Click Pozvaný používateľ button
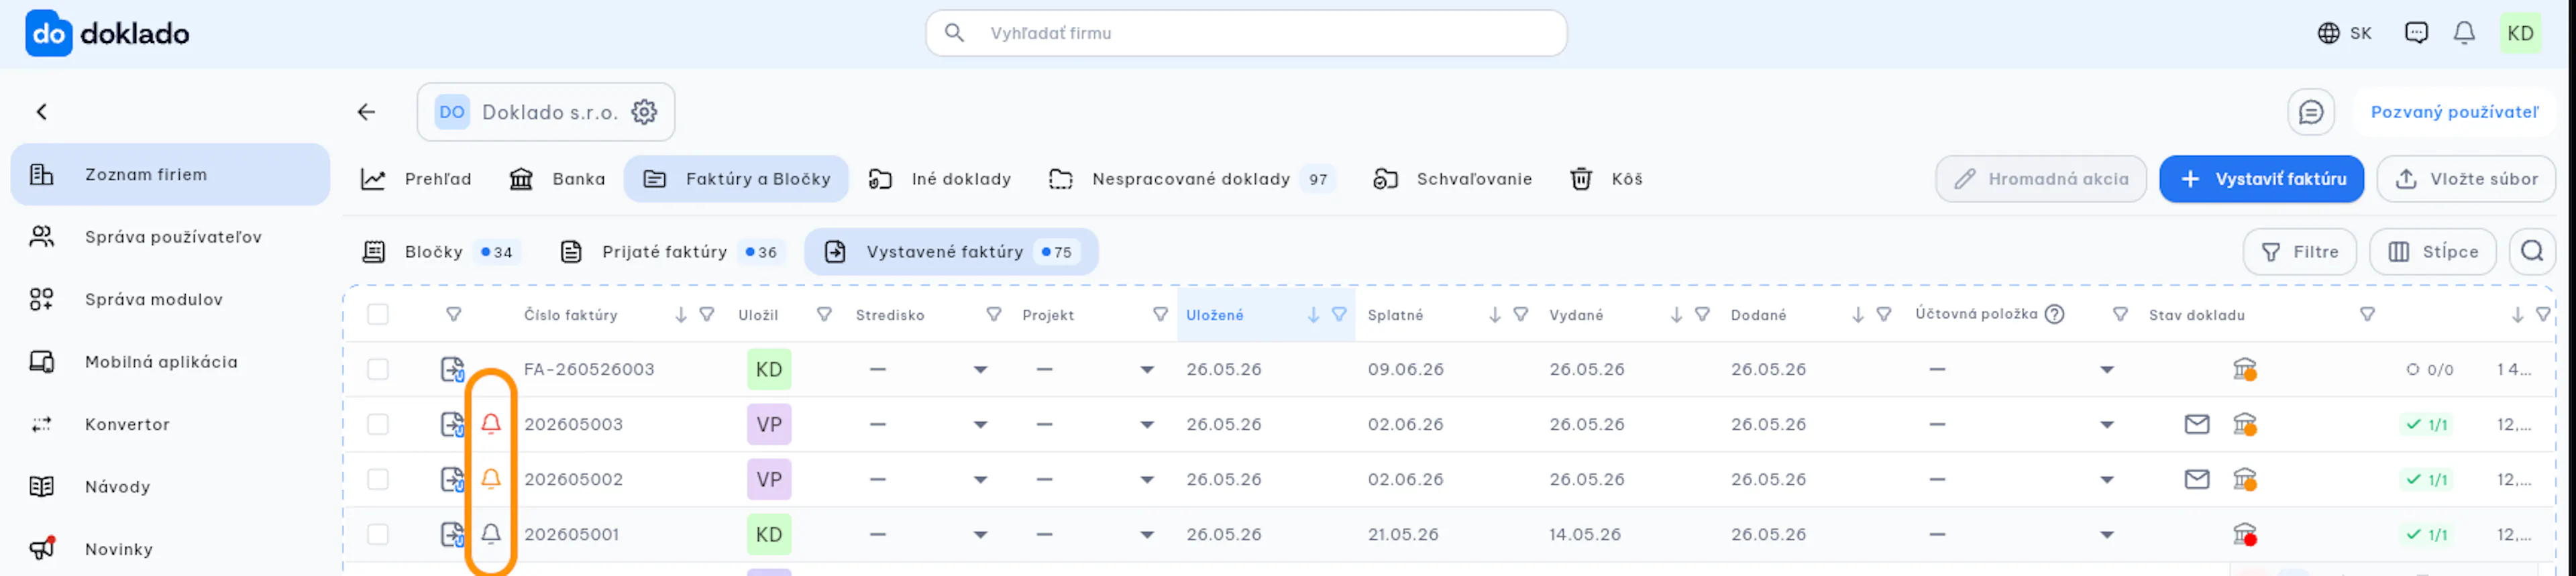2576x576 pixels. (2454, 112)
